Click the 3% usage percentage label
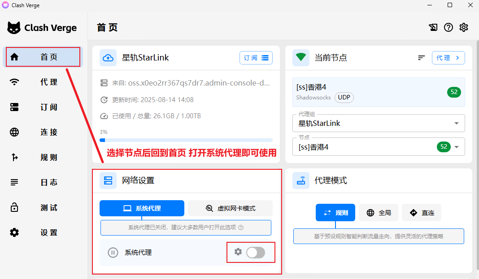 coord(104,132)
